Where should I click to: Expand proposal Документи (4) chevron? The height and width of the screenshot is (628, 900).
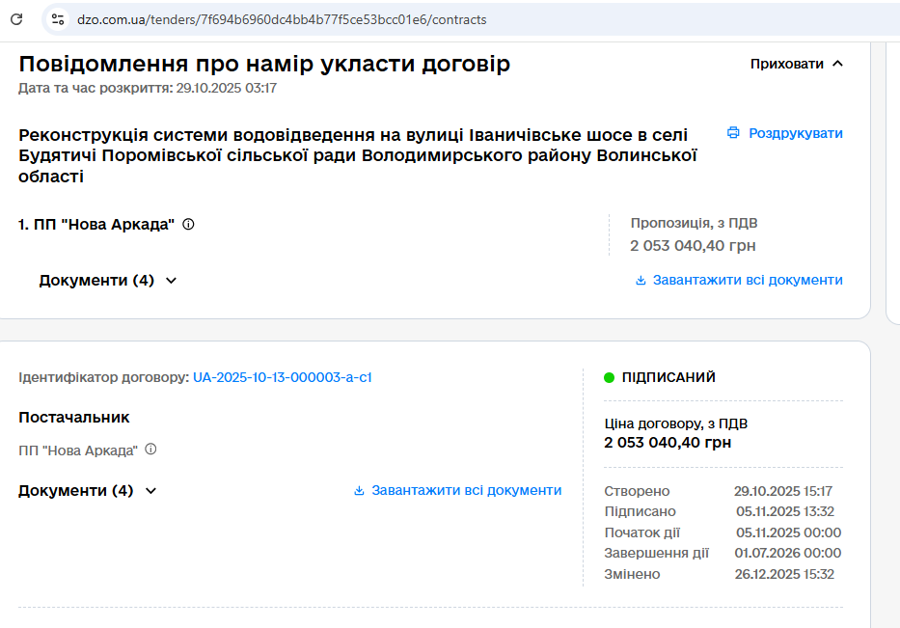[172, 281]
